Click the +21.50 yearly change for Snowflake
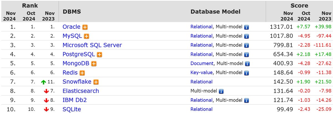The width and height of the screenshot is (333, 113). click(323, 82)
